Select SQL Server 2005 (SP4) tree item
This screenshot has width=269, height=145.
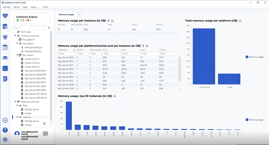36,71
